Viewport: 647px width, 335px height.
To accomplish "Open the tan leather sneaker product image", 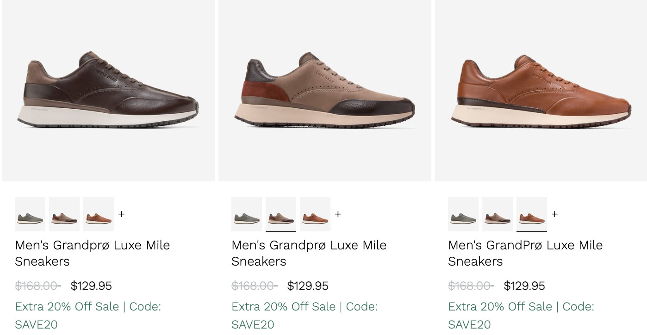I will coord(541,91).
